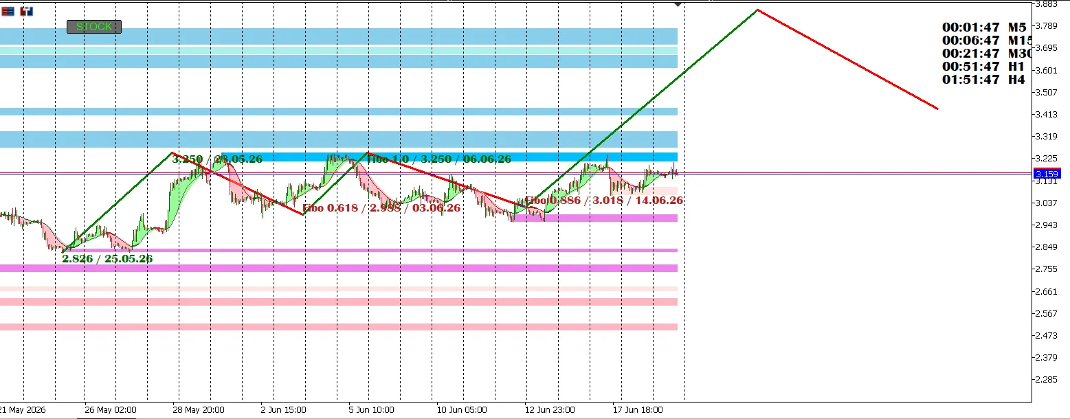This screenshot has height=419, width=1070.
Task: Click the 12 Jun 23:00 time label
Action: pos(550,410)
